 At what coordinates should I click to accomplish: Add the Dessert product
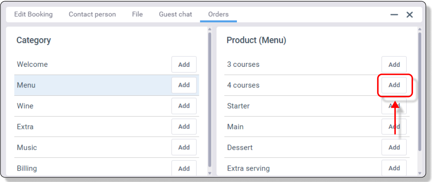point(394,148)
